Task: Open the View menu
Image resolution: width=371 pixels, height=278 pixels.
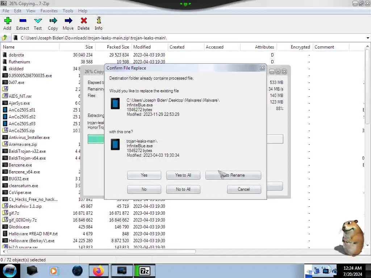Action: pos(31,11)
